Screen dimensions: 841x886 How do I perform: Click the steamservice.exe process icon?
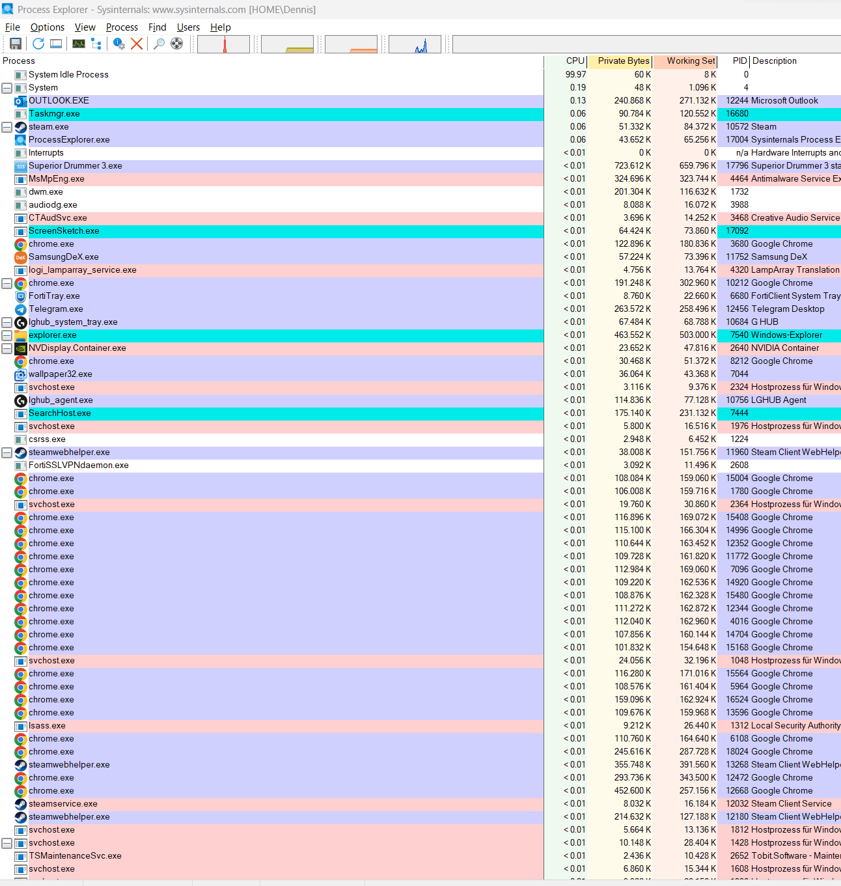(x=20, y=804)
